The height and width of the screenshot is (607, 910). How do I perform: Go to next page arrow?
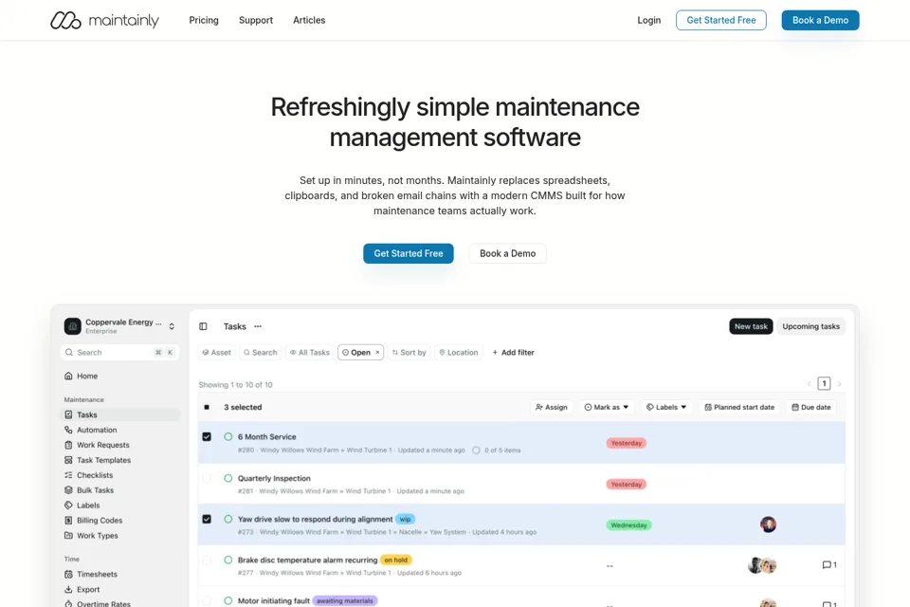[839, 383]
